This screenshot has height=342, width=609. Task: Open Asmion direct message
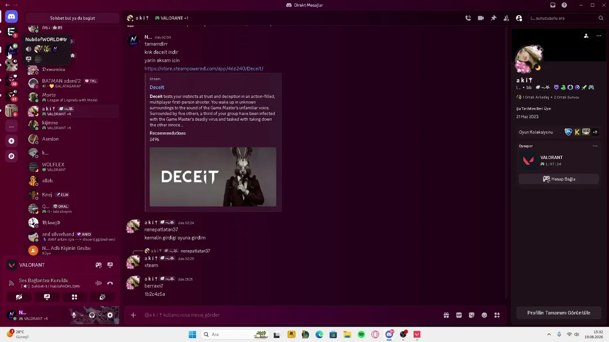tap(72, 139)
